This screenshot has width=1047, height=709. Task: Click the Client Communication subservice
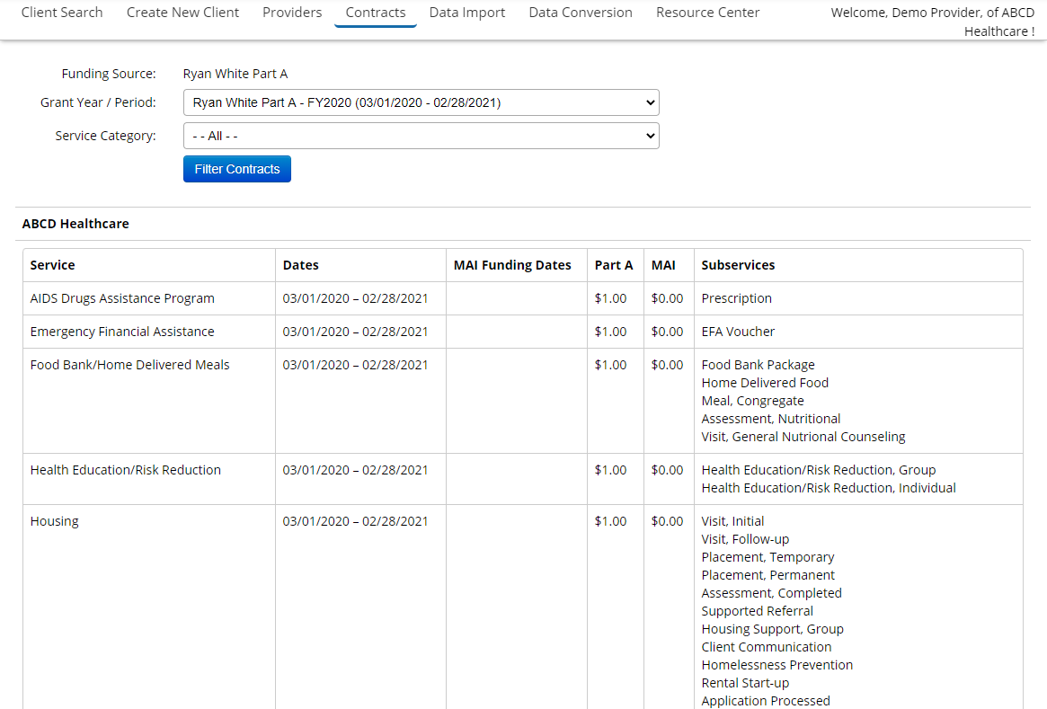click(x=767, y=648)
